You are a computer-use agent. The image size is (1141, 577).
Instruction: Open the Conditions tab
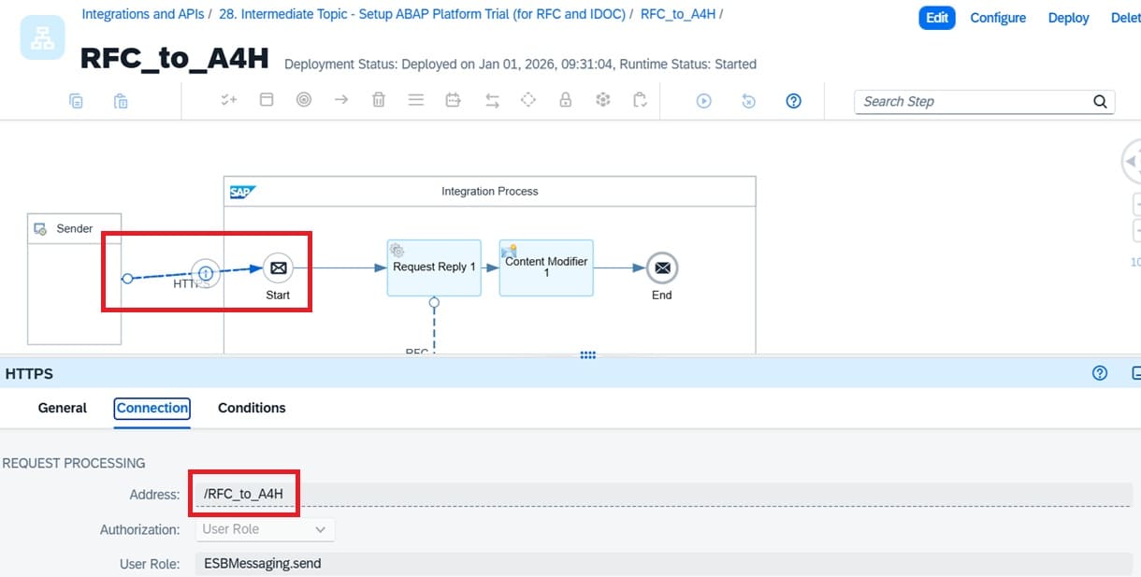[x=252, y=408]
